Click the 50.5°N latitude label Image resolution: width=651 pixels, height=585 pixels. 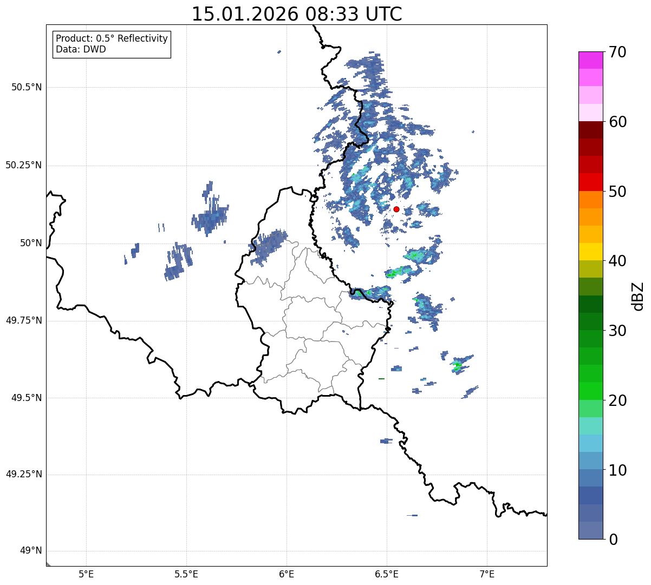pyautogui.click(x=27, y=88)
